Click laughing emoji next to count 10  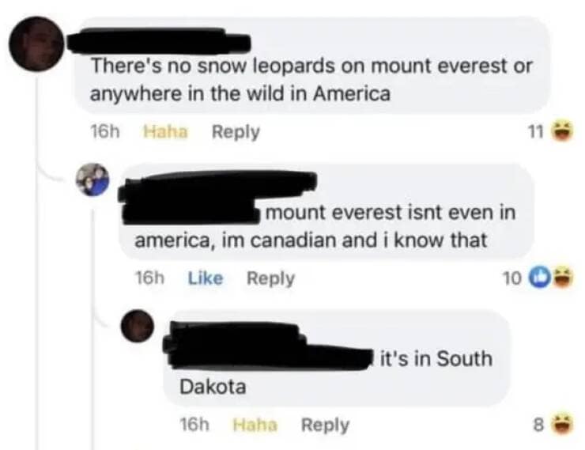pyautogui.click(x=562, y=278)
